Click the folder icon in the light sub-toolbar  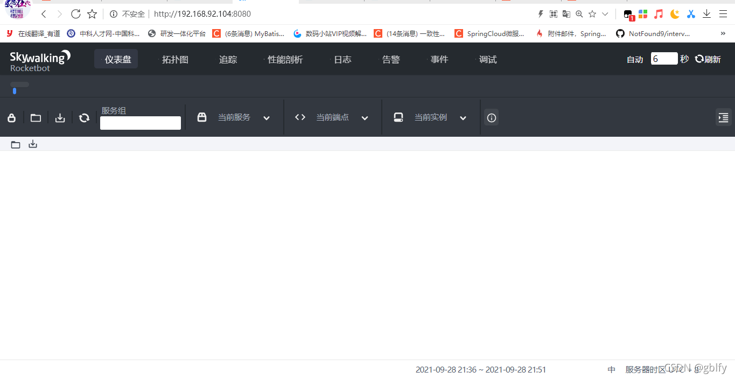click(16, 144)
